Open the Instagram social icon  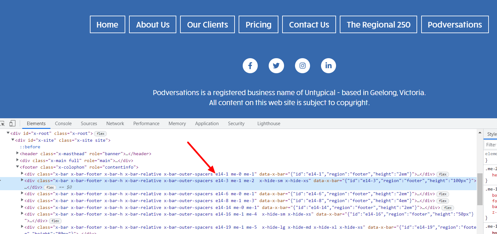pyautogui.click(x=303, y=66)
